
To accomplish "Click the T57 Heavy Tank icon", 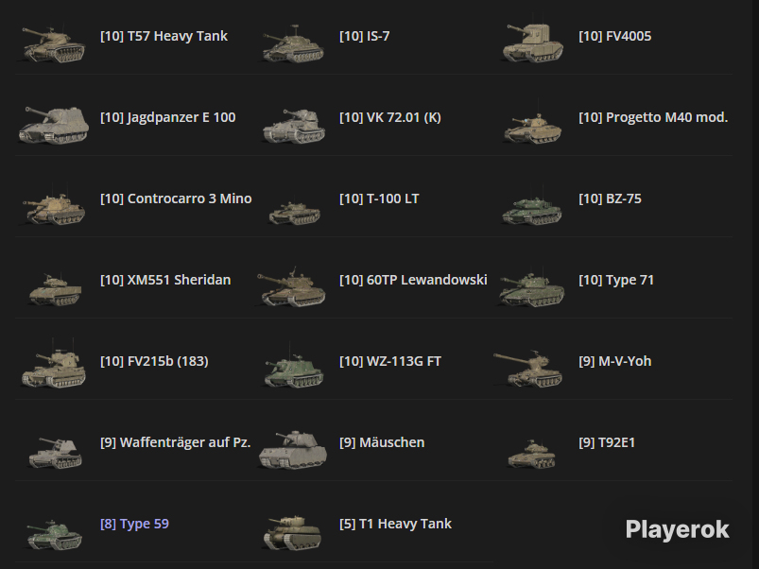I will 53,45.
